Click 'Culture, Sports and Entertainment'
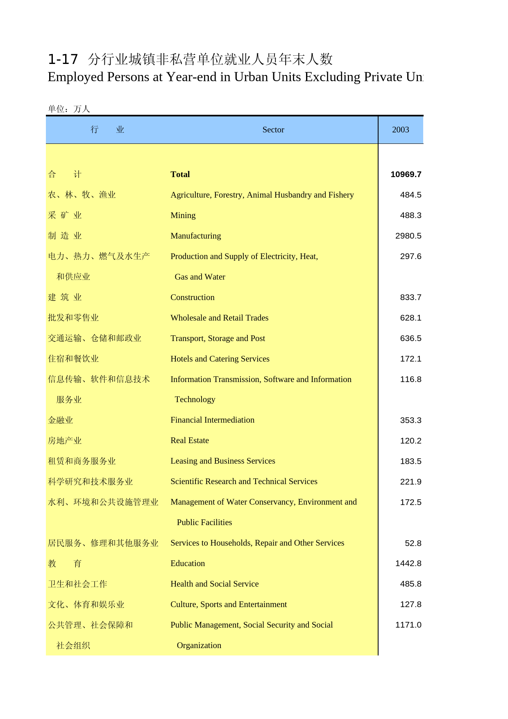508x719 pixels. 229,604
